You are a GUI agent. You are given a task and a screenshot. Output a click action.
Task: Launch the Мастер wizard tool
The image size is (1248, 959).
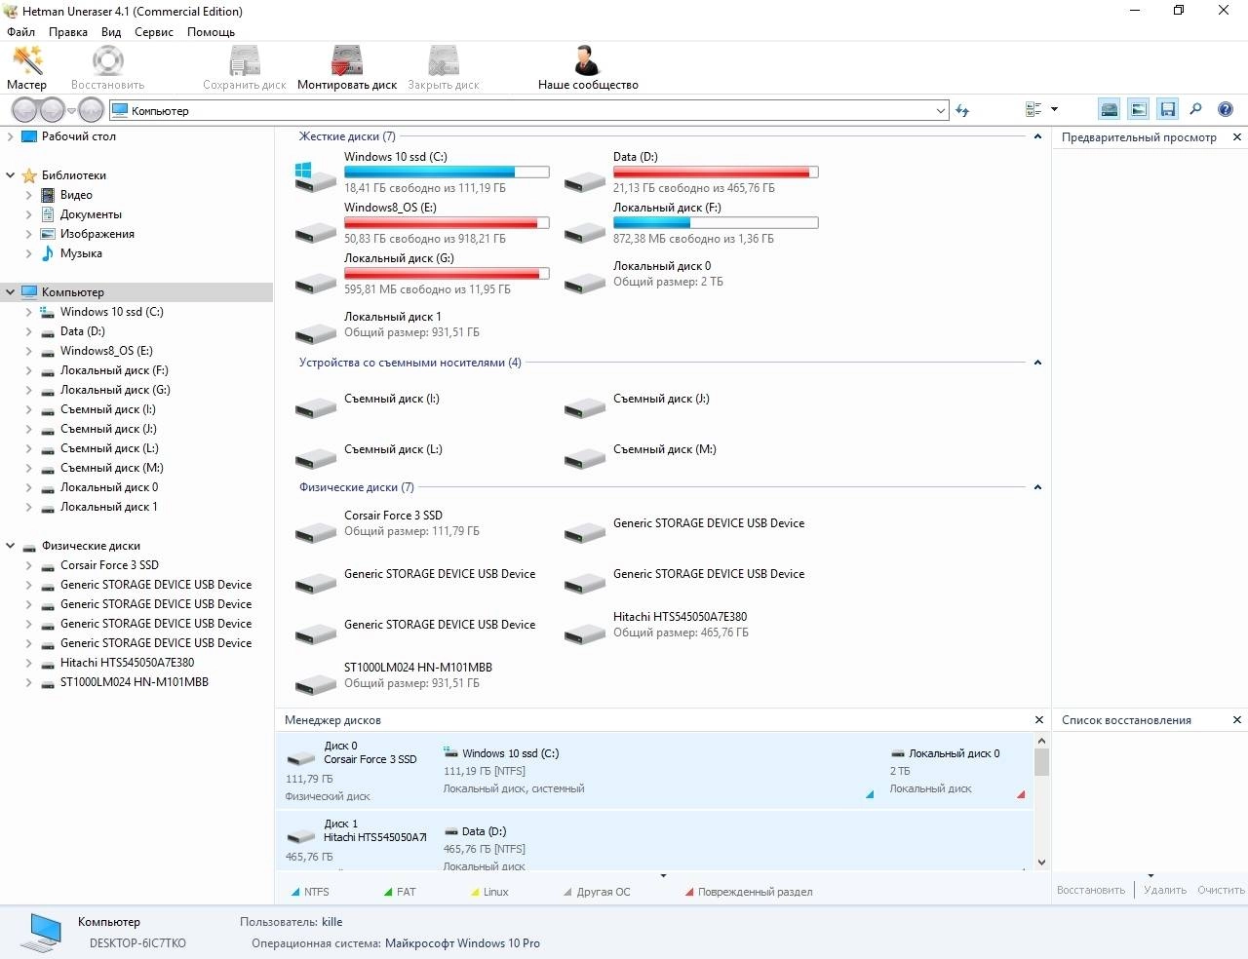27,67
